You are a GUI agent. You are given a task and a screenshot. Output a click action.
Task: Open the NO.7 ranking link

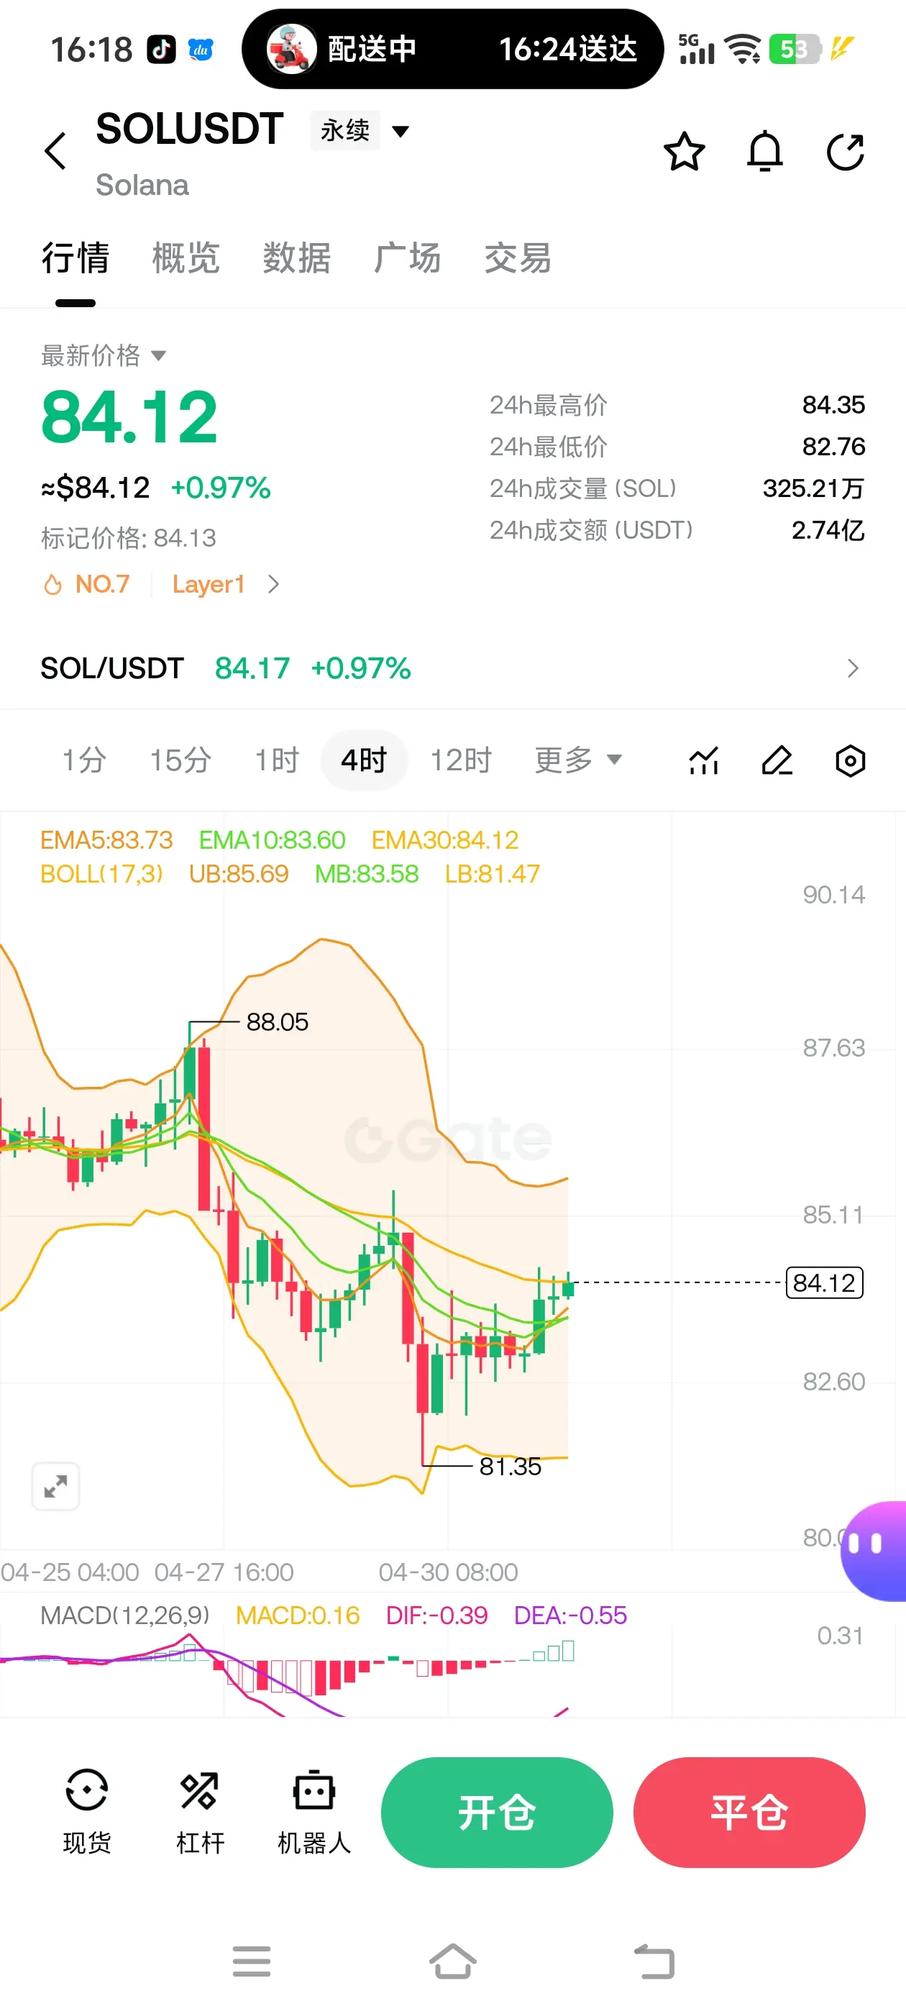[x=102, y=584]
